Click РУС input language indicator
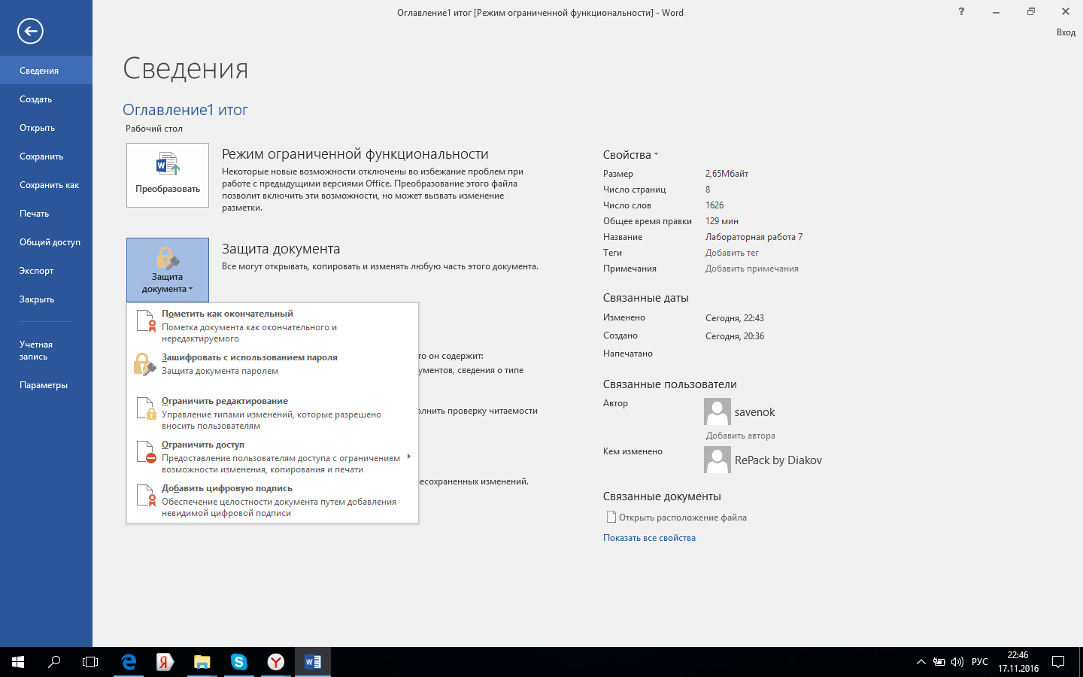The image size is (1083, 677). 979,662
